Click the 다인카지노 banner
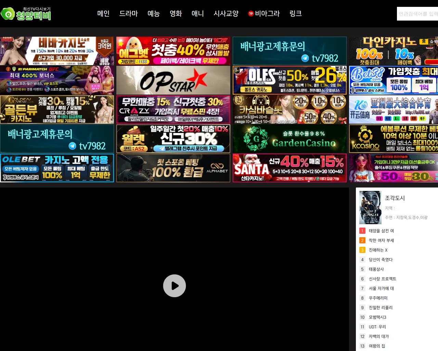The height and width of the screenshot is (351, 438). [394, 51]
